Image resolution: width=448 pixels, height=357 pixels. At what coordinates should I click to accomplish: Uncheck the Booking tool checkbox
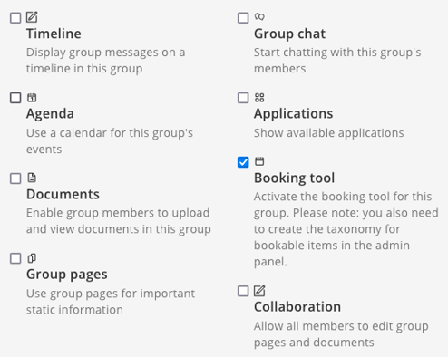point(243,162)
